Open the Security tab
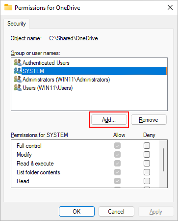Screen dimensions: 178x221 (x=17, y=24)
